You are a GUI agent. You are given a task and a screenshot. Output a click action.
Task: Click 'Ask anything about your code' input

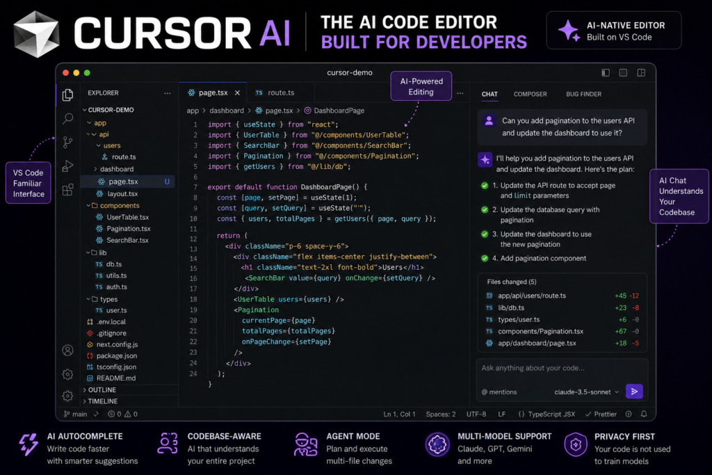pyautogui.click(x=562, y=369)
